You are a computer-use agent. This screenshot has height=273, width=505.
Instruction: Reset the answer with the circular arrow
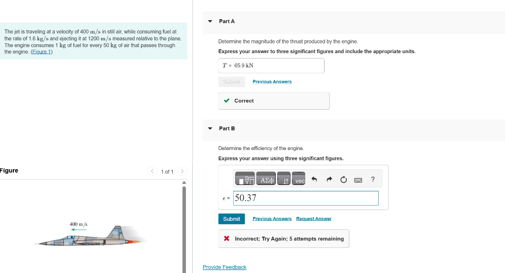[x=343, y=179]
